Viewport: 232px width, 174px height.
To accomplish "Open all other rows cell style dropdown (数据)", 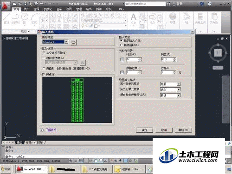I will 179,96.
